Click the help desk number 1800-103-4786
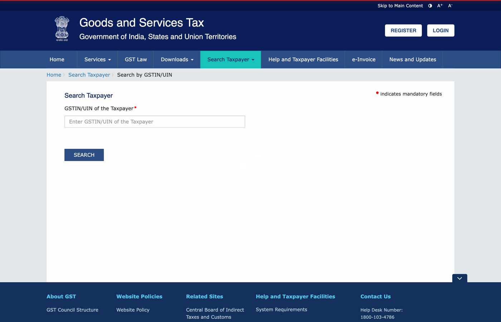This screenshot has width=501, height=322. tap(377, 317)
